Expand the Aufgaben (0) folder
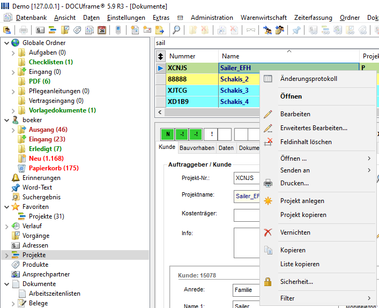Viewport: 379px width, 308px height. [13, 52]
